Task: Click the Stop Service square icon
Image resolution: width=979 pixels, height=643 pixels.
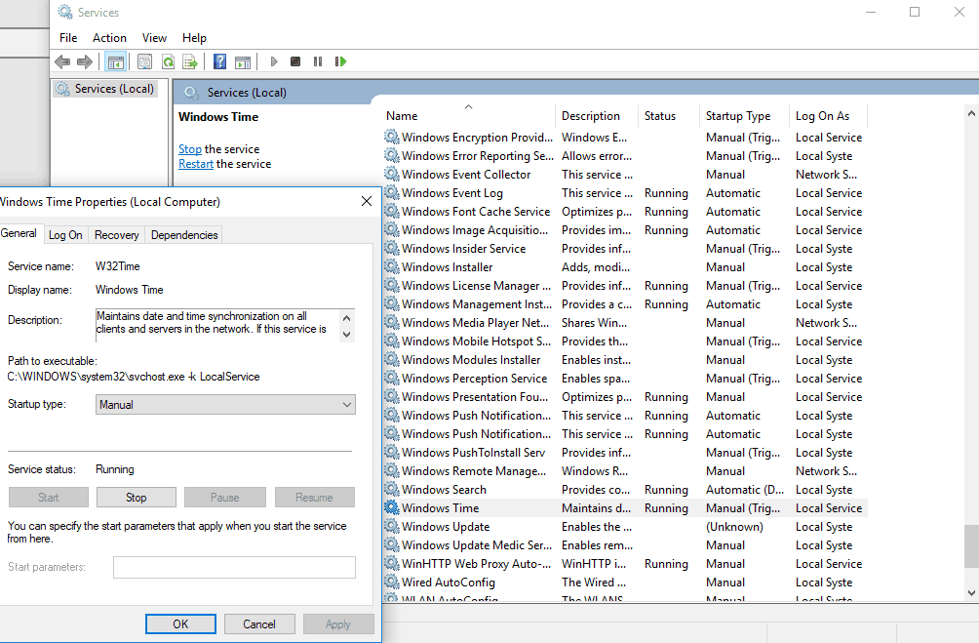Action: (295, 61)
